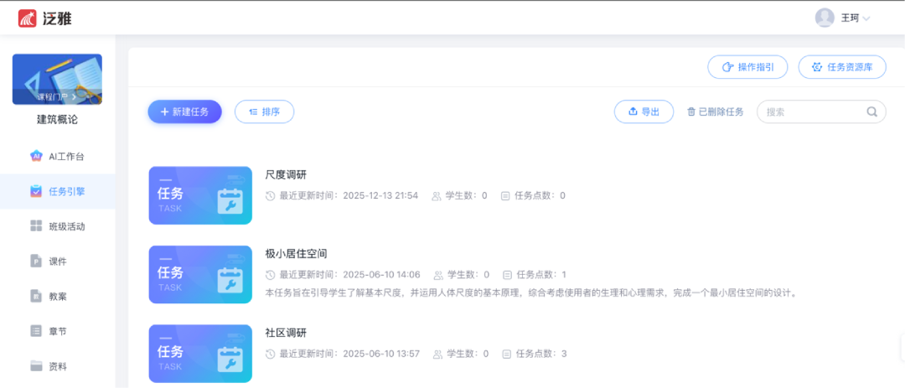Open the 操作指引 guide button

click(x=748, y=67)
